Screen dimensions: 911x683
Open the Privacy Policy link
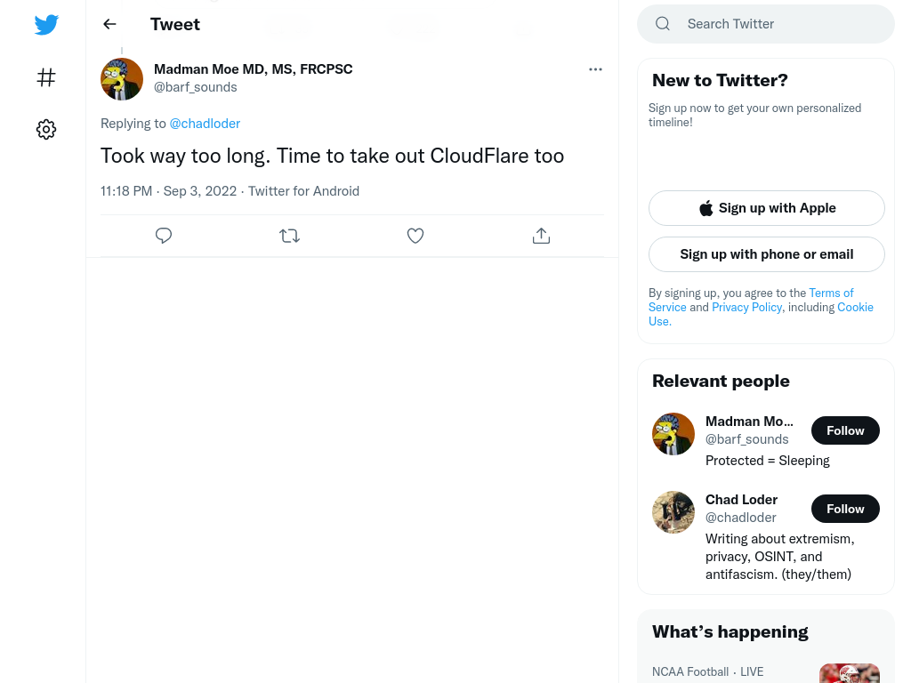[x=746, y=307]
